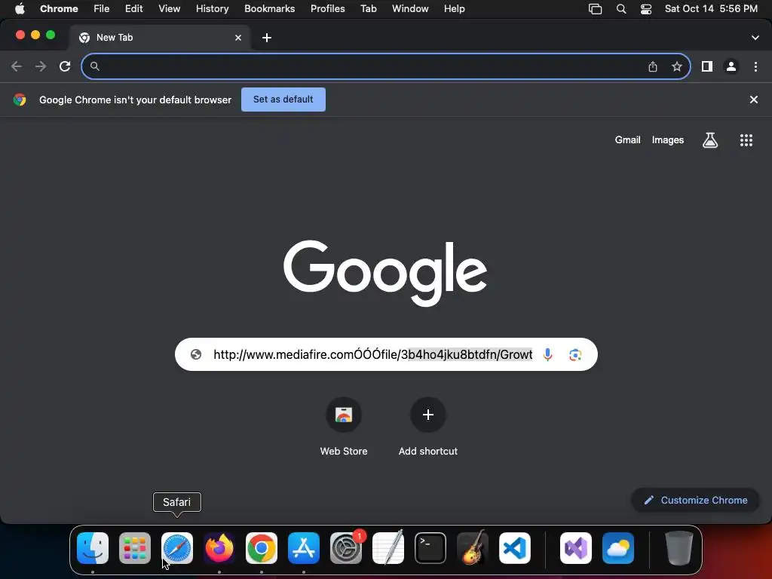Open the Window menu
Screen dimensions: 772x579
click(411, 9)
